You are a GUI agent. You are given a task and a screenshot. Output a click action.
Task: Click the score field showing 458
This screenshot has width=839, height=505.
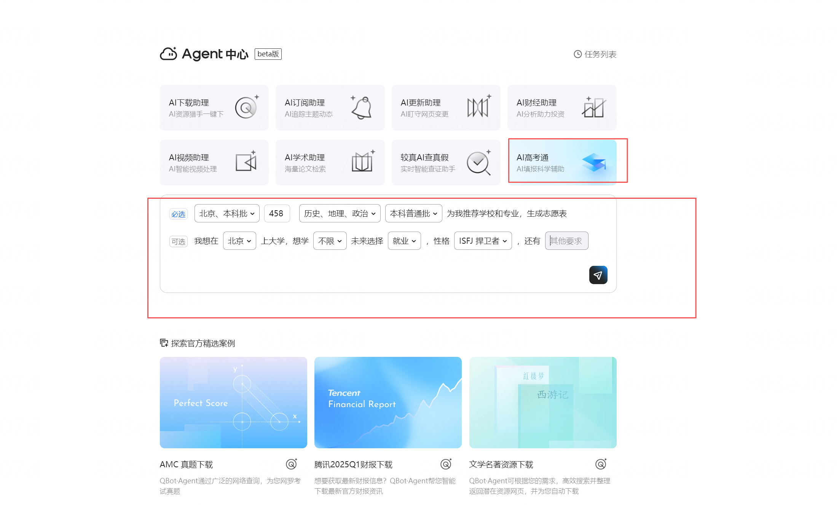point(277,213)
